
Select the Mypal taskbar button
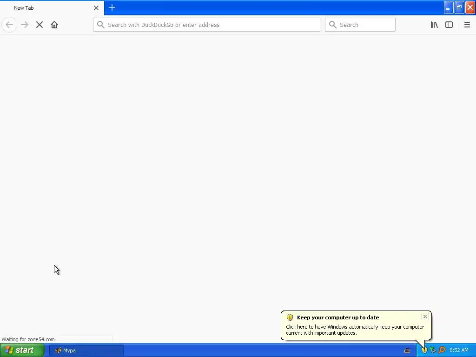pos(86,350)
